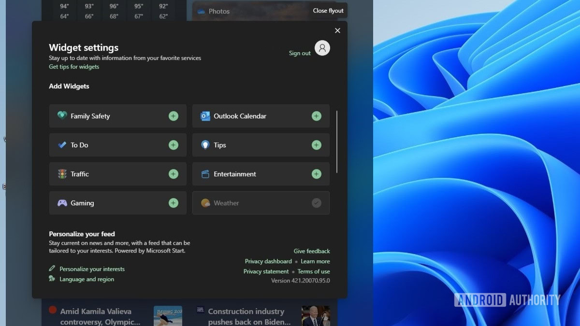The height and width of the screenshot is (326, 580).
Task: Click the version number 421.20070.95.0 text
Action: click(301, 281)
